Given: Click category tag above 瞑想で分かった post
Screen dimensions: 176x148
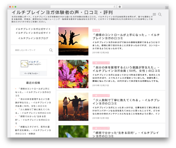Looking at the screenshot, I should pos(101,128).
